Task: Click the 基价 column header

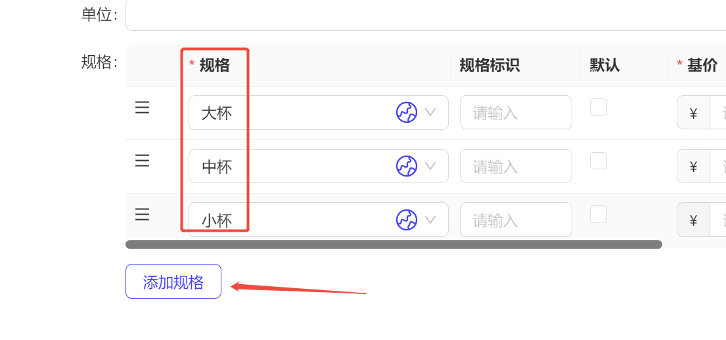Action: (x=702, y=65)
